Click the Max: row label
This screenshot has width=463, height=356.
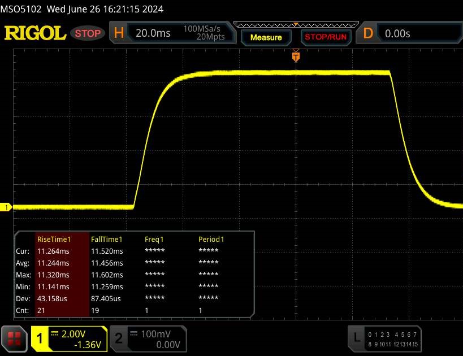click(24, 275)
